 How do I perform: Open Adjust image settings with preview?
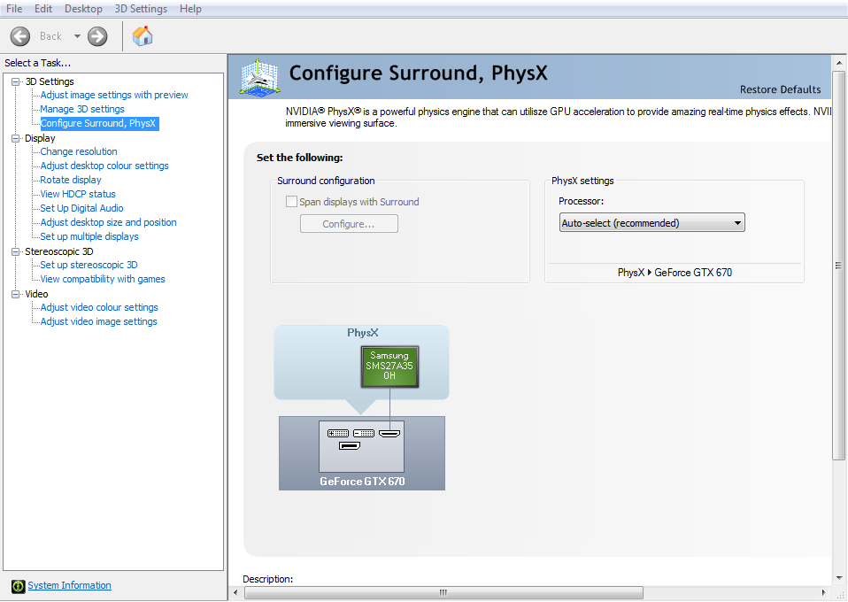(x=114, y=95)
